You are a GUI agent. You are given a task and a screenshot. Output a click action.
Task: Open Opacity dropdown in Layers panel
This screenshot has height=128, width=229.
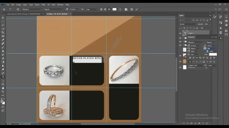pyautogui.click(x=210, y=24)
